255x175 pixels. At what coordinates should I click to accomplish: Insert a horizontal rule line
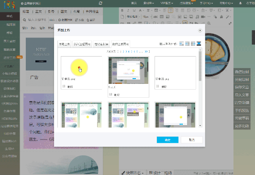209,17
